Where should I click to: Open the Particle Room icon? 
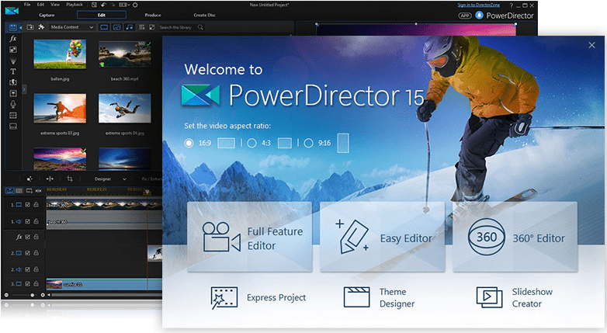coord(13,61)
